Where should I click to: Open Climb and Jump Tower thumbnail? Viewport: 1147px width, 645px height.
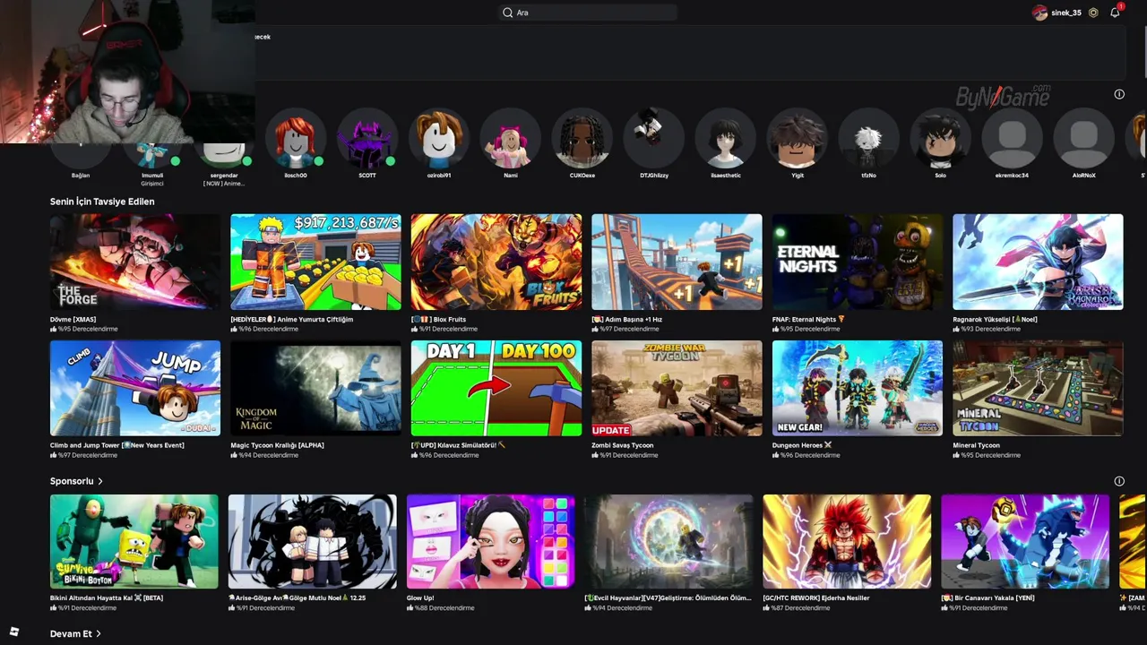coord(135,388)
